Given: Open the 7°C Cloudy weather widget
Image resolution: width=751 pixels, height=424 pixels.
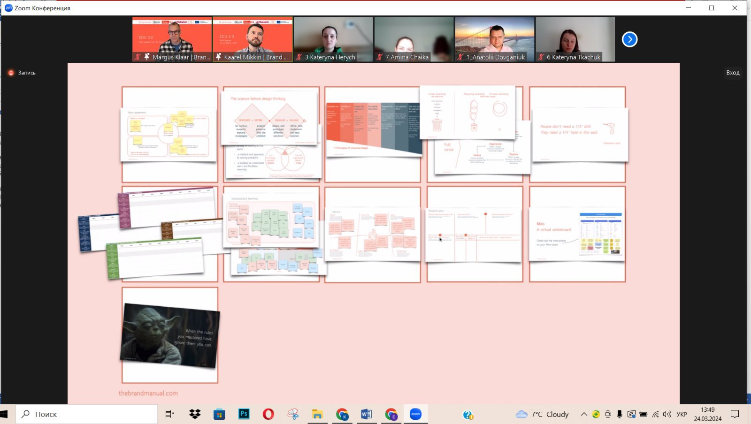Looking at the screenshot, I should (x=542, y=414).
